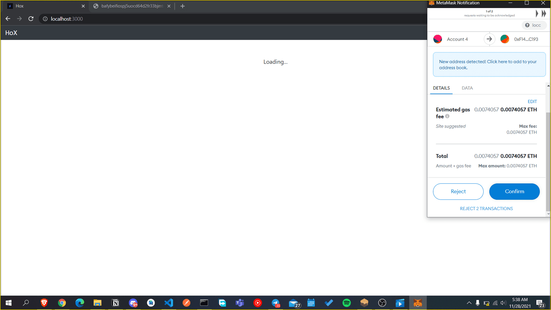The height and width of the screenshot is (310, 551).
Task: Go to next pending request in MetaMask
Action: pyautogui.click(x=537, y=14)
